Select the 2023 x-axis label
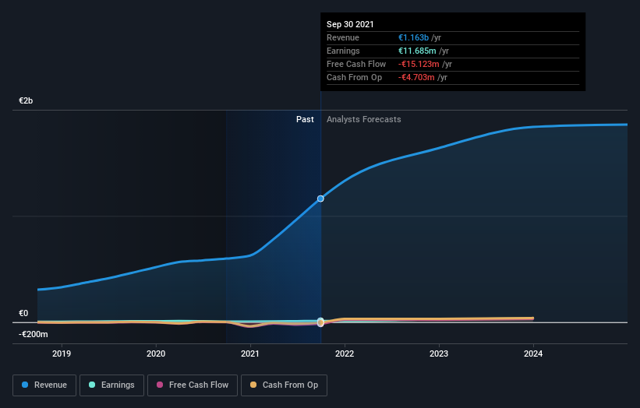The height and width of the screenshot is (408, 640). pyautogui.click(x=439, y=353)
